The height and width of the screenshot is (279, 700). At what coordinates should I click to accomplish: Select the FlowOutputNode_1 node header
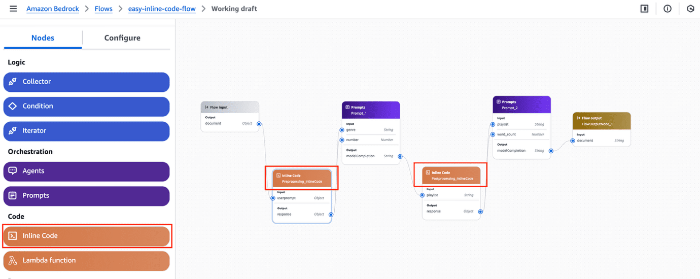coord(601,121)
